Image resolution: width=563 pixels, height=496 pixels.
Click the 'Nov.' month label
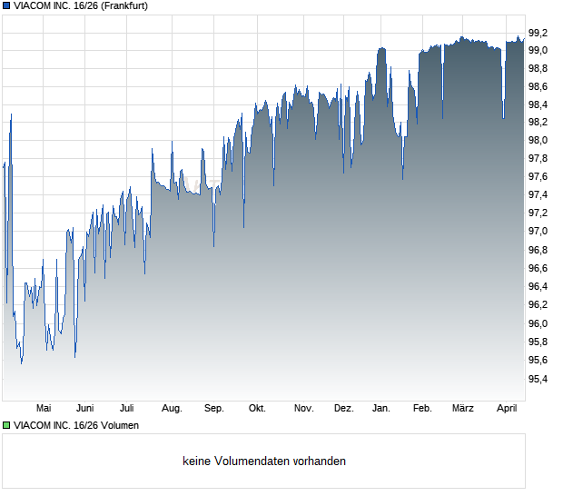304,409
